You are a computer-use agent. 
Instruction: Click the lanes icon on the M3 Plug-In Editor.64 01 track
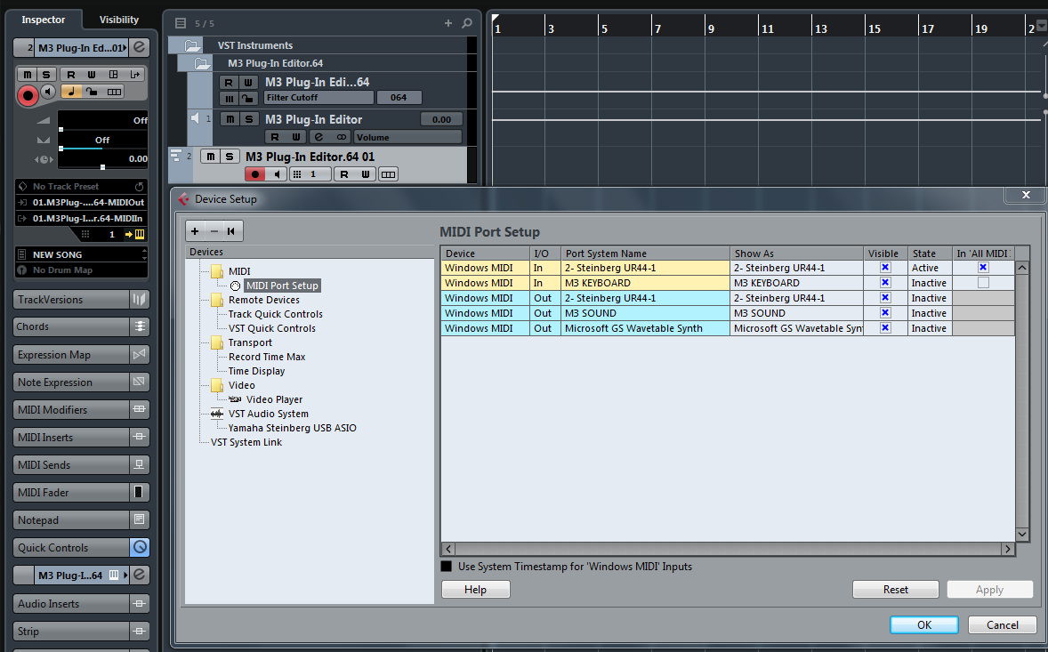coord(388,174)
